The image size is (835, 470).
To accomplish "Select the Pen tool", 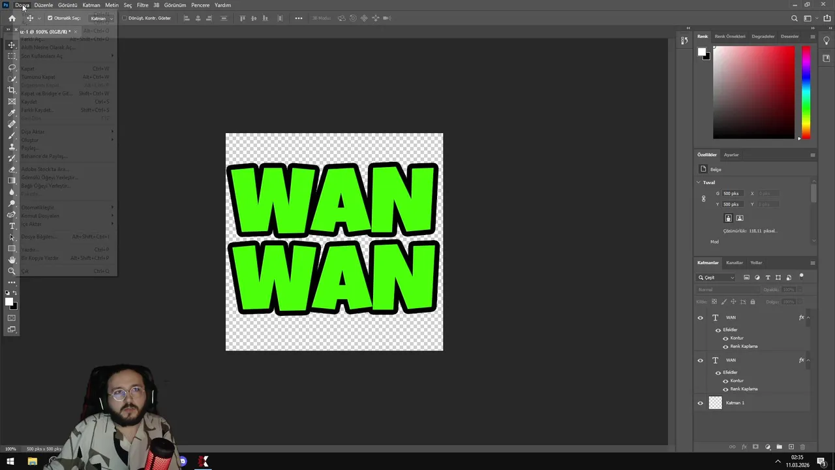I will tap(12, 215).
